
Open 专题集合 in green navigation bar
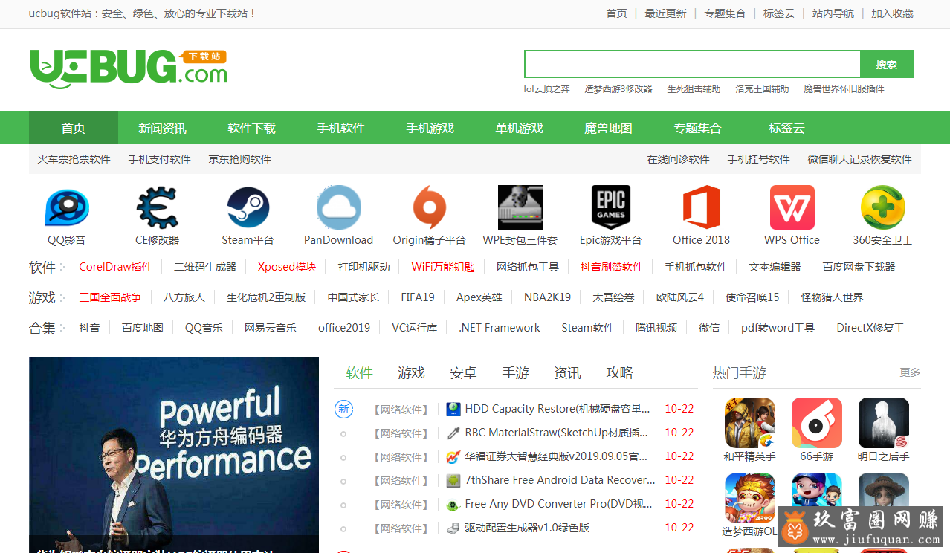pos(698,128)
